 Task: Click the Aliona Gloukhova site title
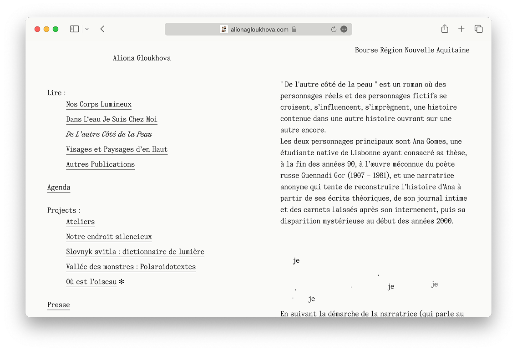click(x=142, y=58)
